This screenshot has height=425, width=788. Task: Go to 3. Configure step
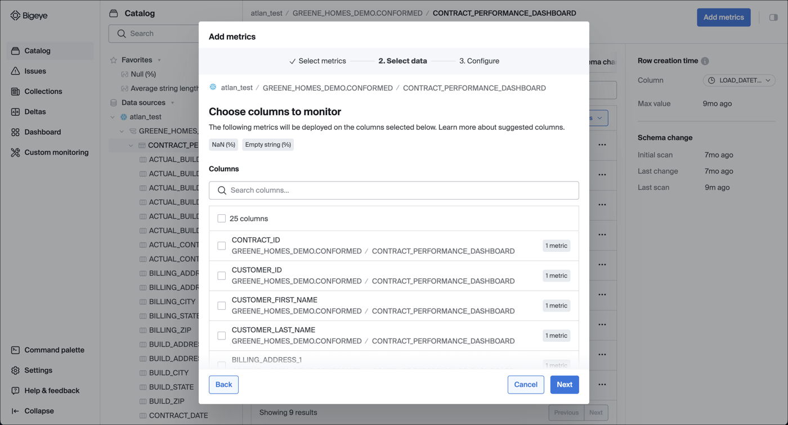coord(479,61)
